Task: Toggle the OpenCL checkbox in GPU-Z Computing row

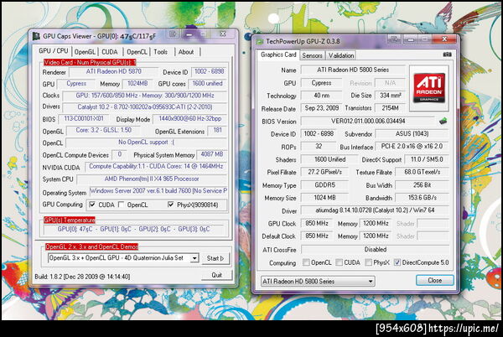Action: [306, 262]
